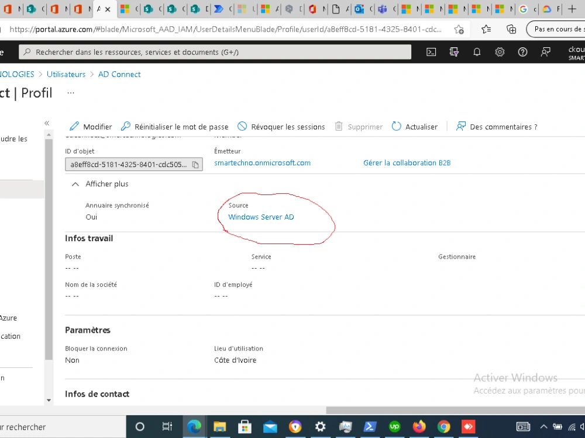Open the Windows Server AD source link
Screen dimensions: 585x438
[261, 217]
